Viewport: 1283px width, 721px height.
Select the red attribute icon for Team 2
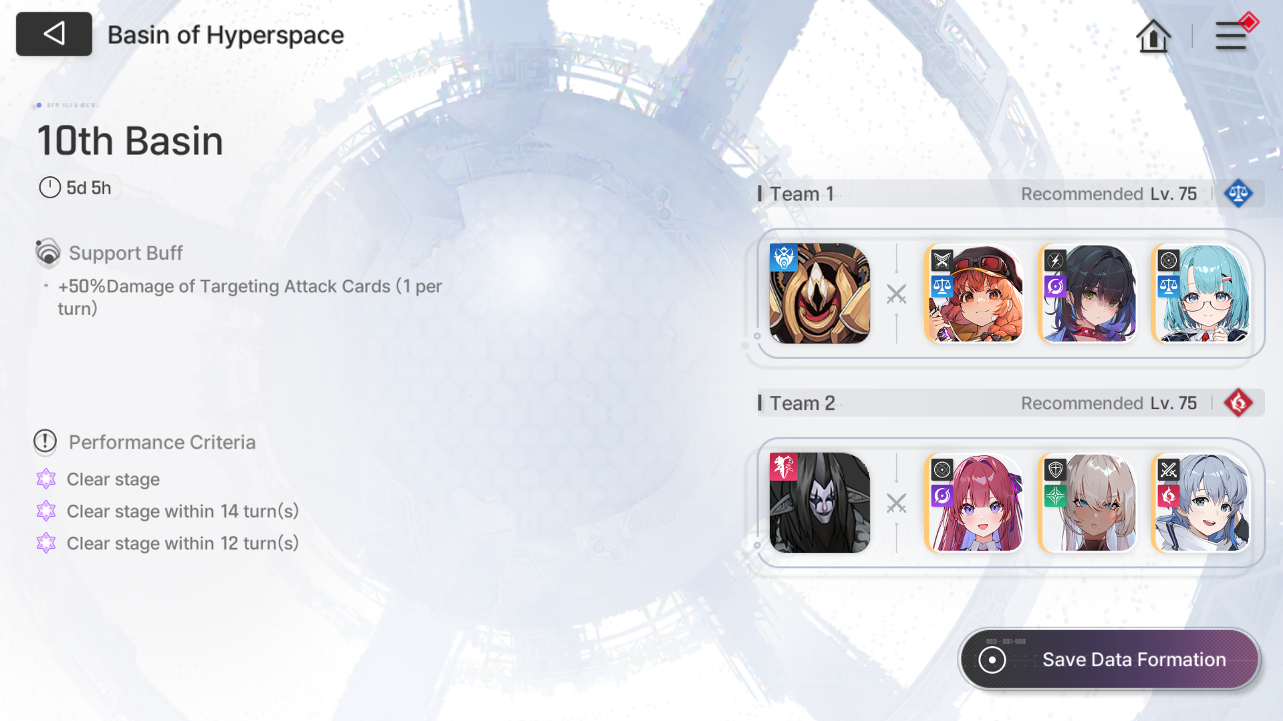1238,403
